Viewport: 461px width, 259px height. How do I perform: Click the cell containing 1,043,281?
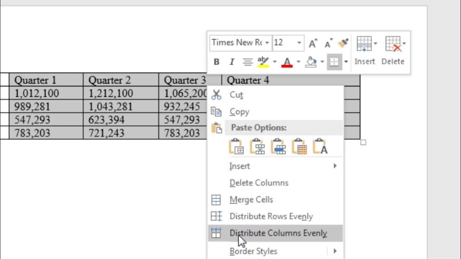coord(121,106)
